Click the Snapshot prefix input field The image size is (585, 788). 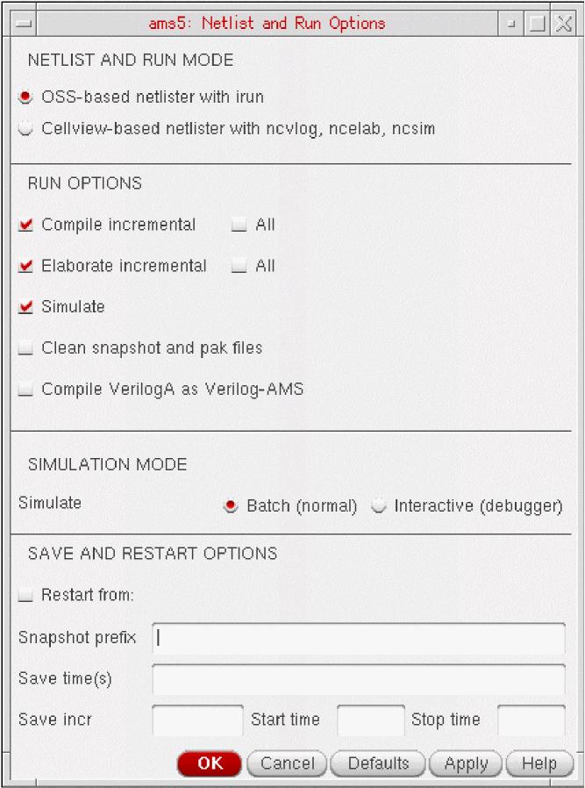click(359, 638)
